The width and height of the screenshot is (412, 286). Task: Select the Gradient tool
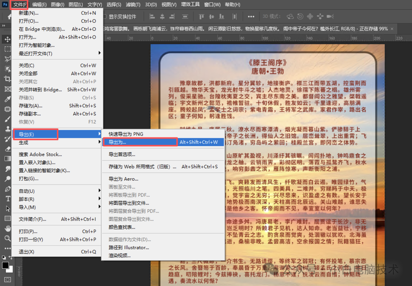click(7, 158)
